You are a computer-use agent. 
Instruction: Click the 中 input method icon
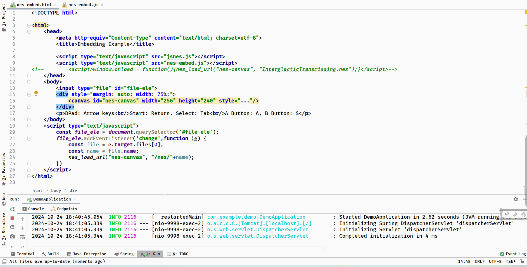[x=507, y=214]
